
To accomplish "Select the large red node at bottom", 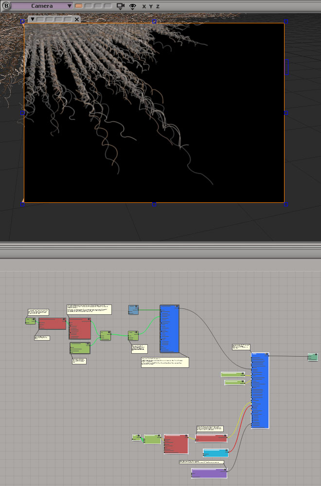I will pos(176,444).
